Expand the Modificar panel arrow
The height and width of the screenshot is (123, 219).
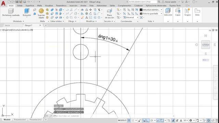tap(96, 21)
